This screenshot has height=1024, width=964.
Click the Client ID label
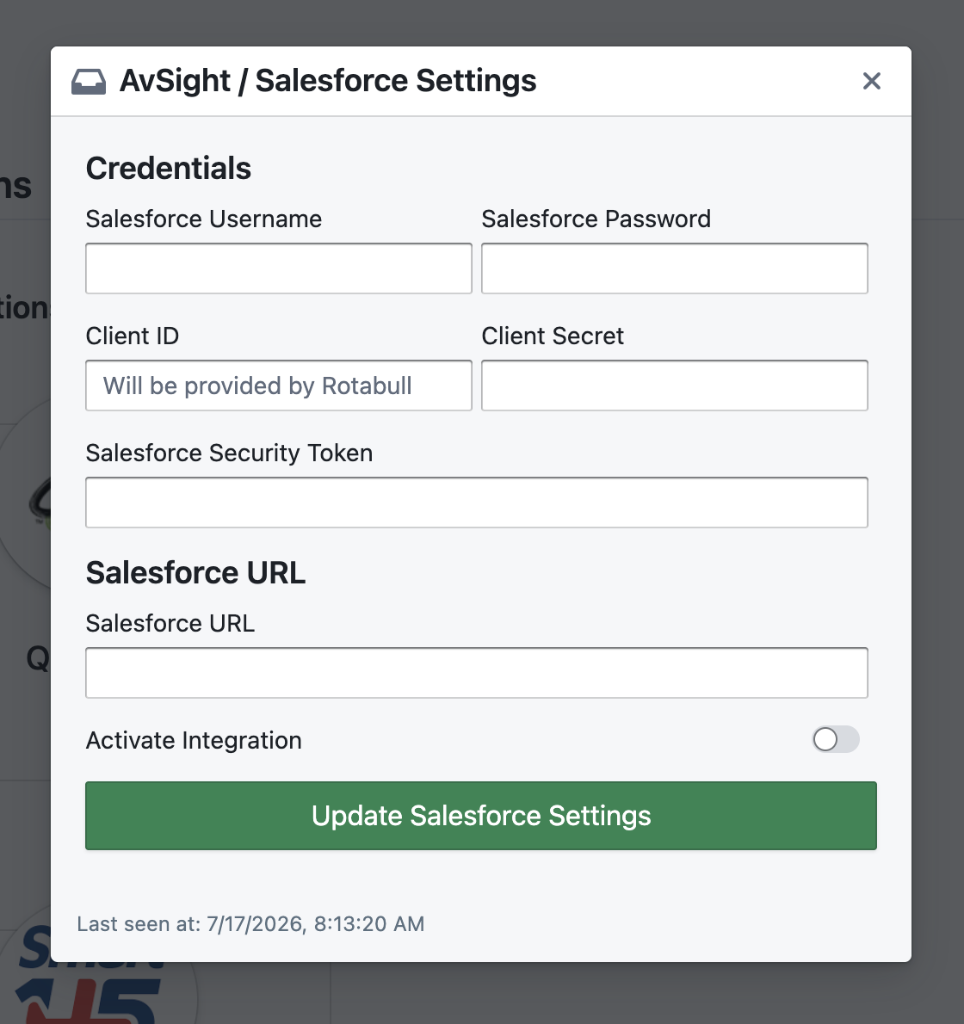[133, 336]
